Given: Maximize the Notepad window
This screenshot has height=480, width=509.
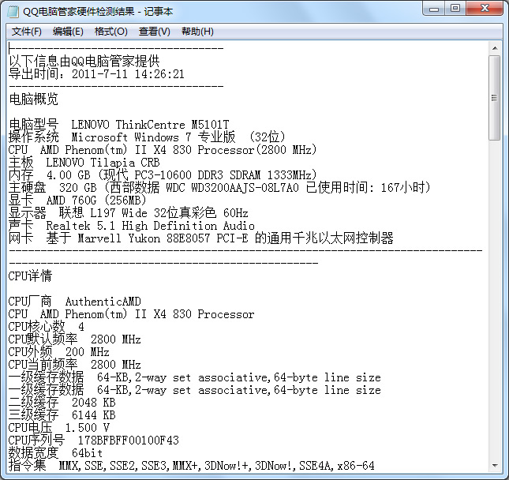Looking at the screenshot, I should [455, 9].
